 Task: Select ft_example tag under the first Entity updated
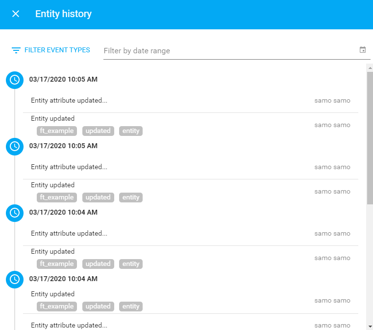pos(57,131)
